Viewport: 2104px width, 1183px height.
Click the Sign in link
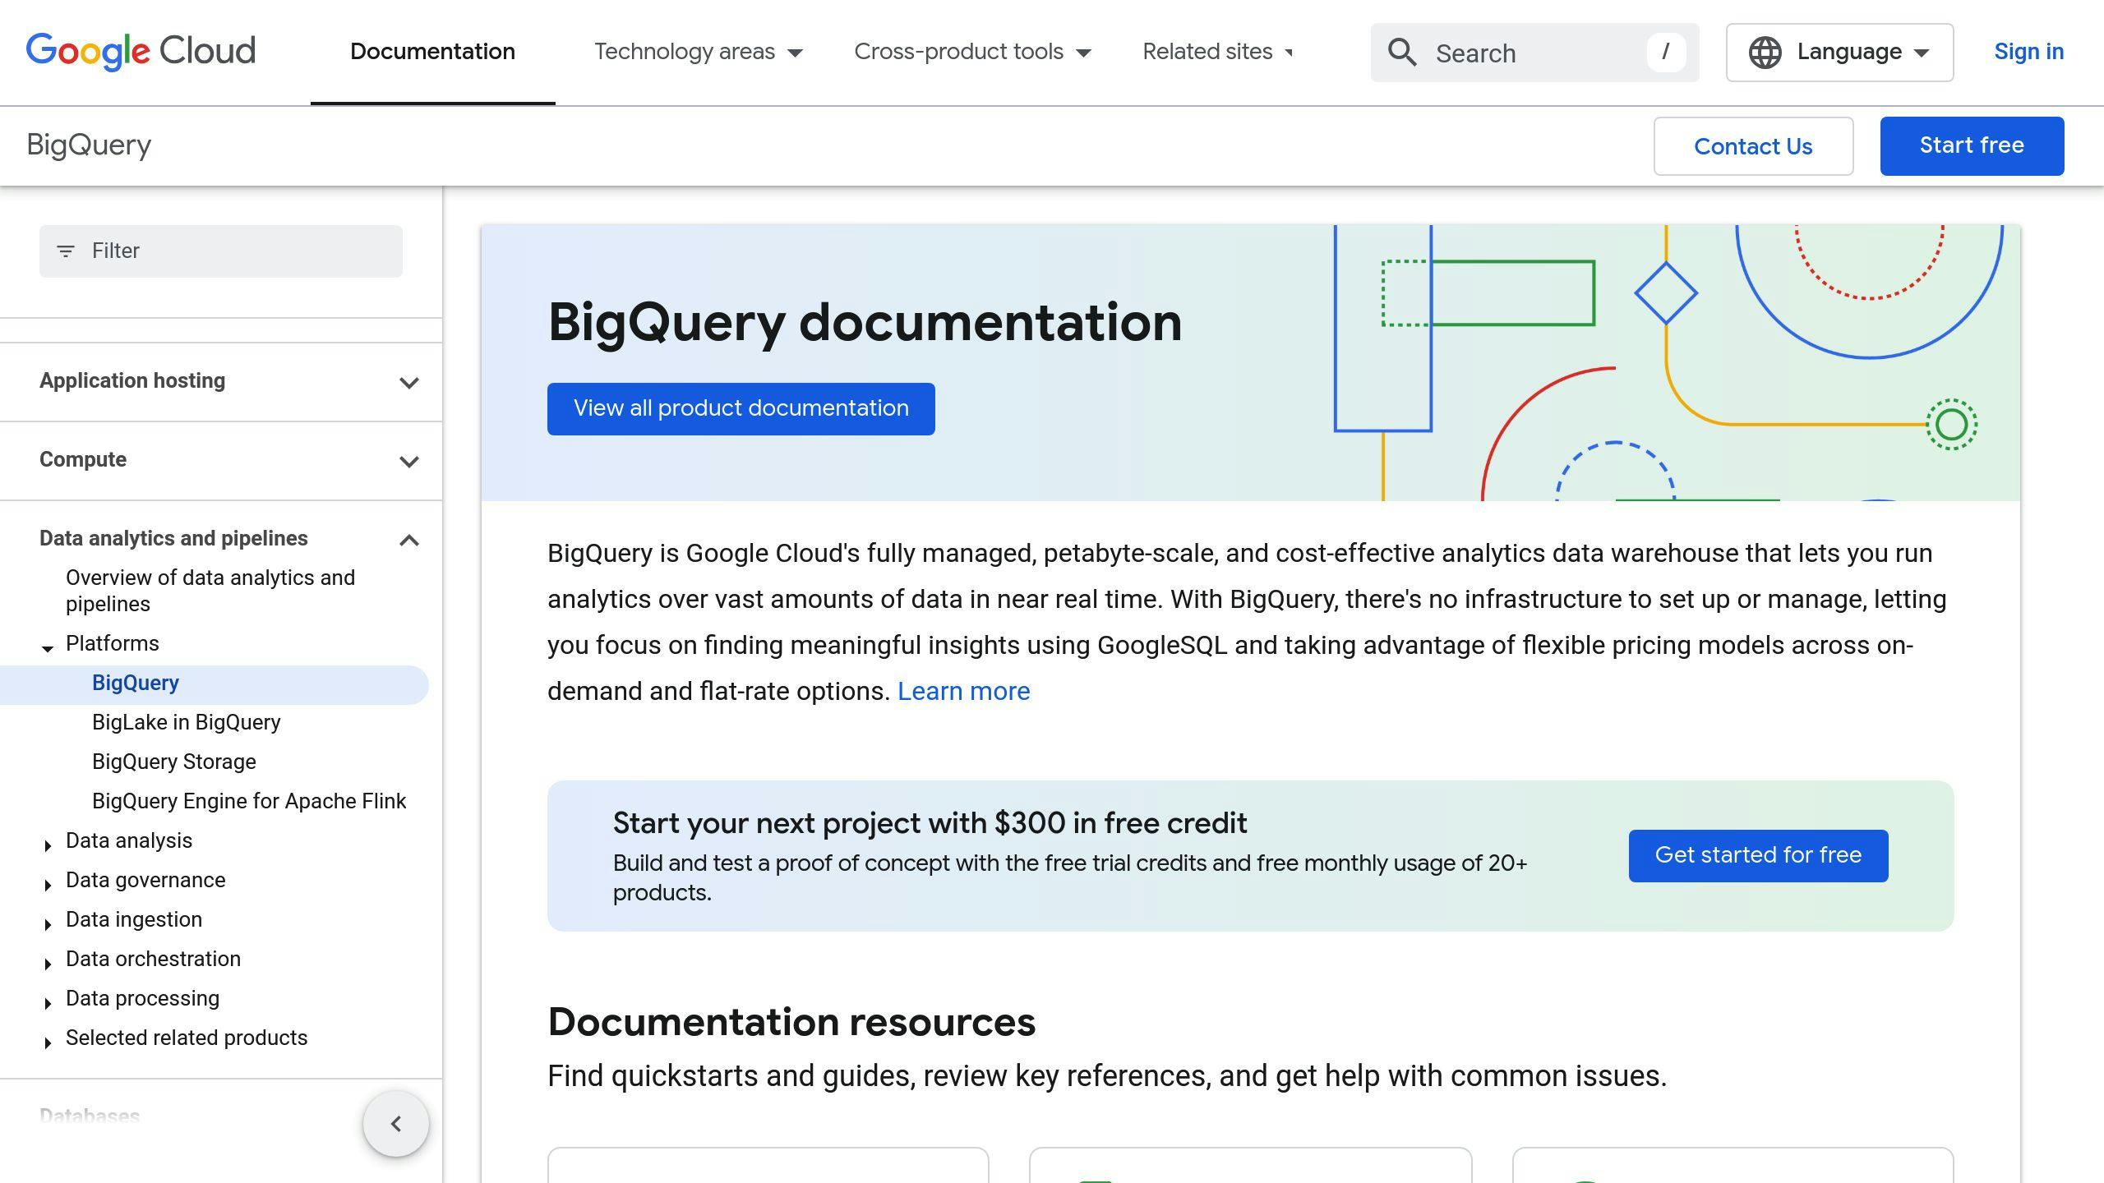click(x=2028, y=52)
